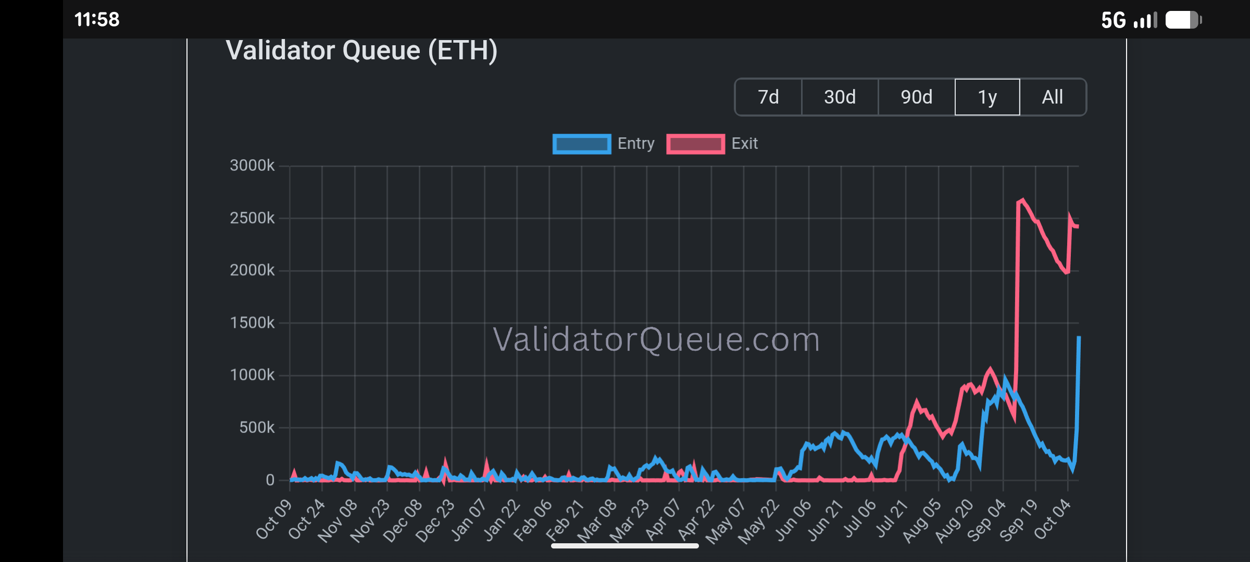Show All time range data
The image size is (1250, 562).
point(1053,97)
